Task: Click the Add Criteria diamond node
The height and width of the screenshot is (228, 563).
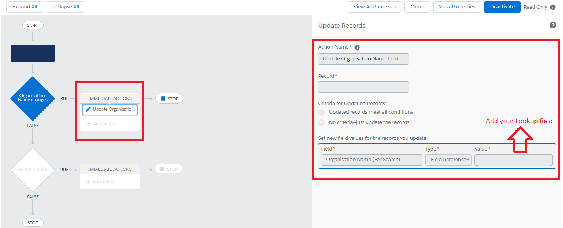Action: [32, 170]
